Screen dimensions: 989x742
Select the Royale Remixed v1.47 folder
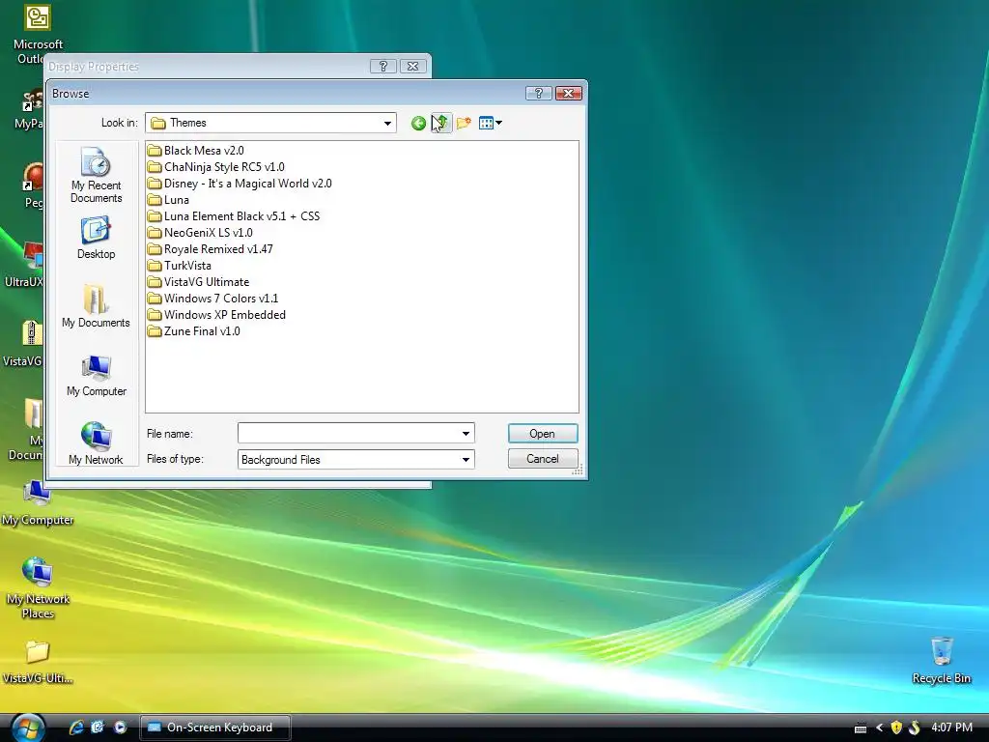pyautogui.click(x=210, y=248)
